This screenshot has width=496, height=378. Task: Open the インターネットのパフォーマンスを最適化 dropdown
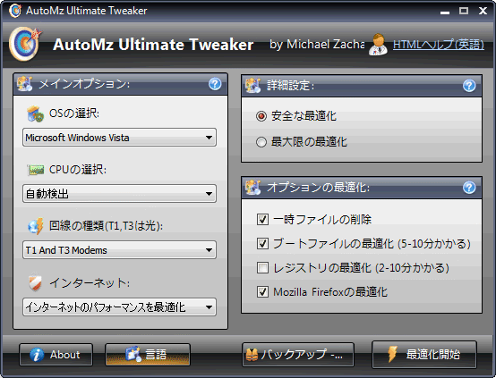(x=120, y=307)
